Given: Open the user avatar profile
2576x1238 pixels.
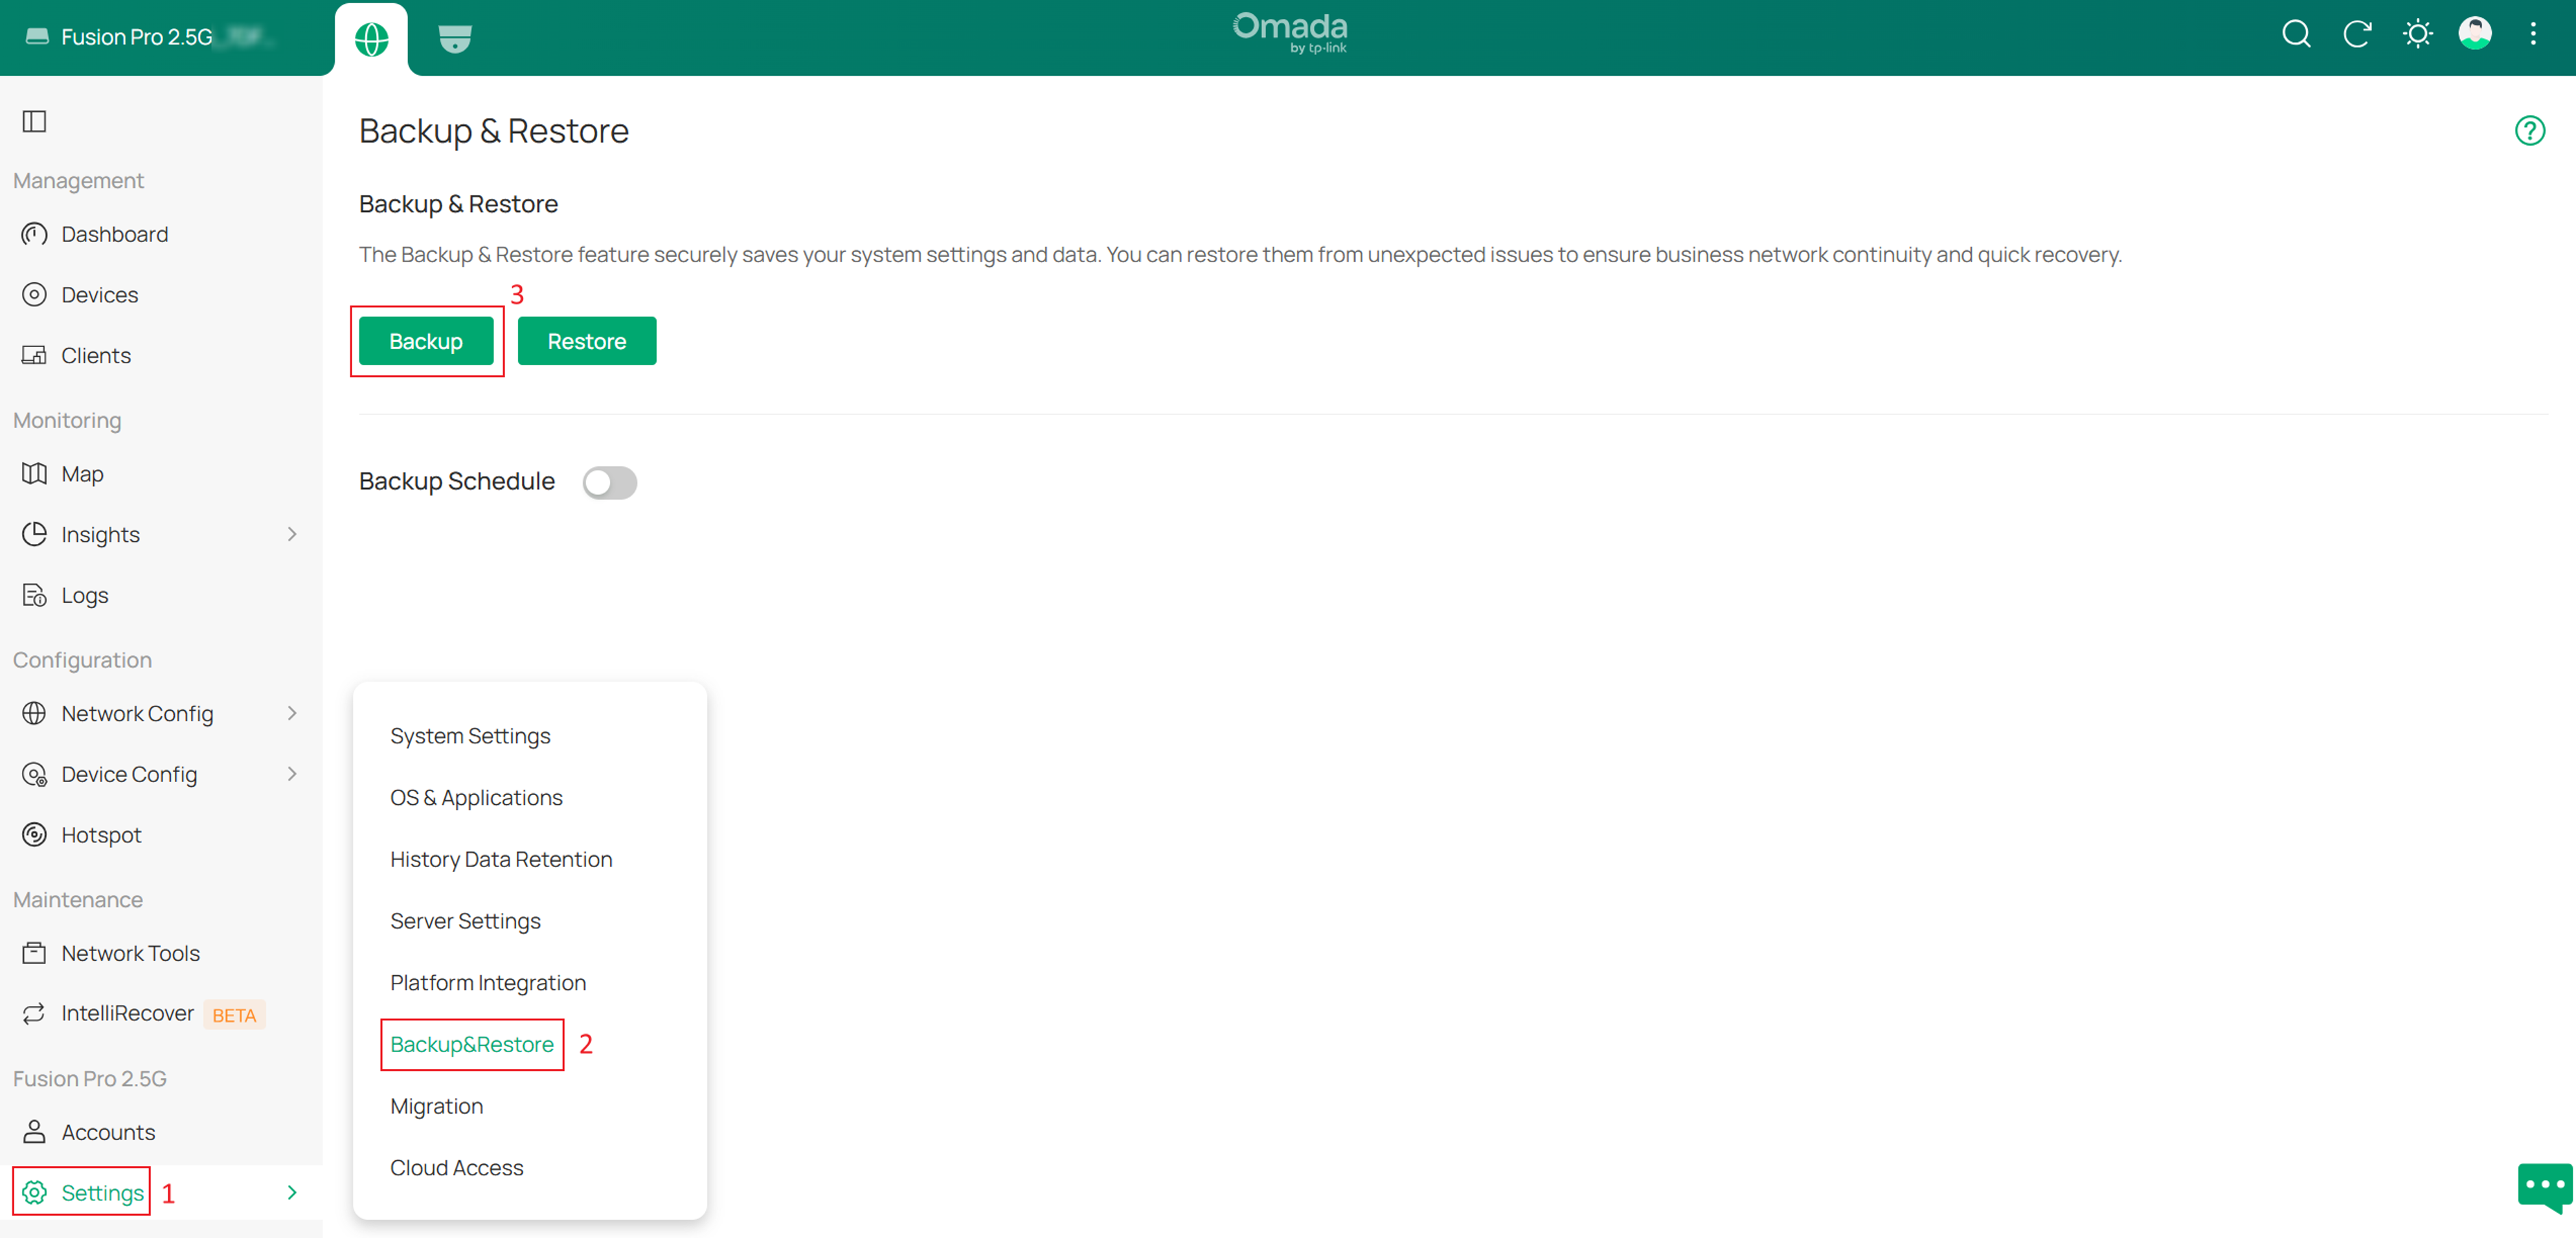Looking at the screenshot, I should click(x=2475, y=33).
